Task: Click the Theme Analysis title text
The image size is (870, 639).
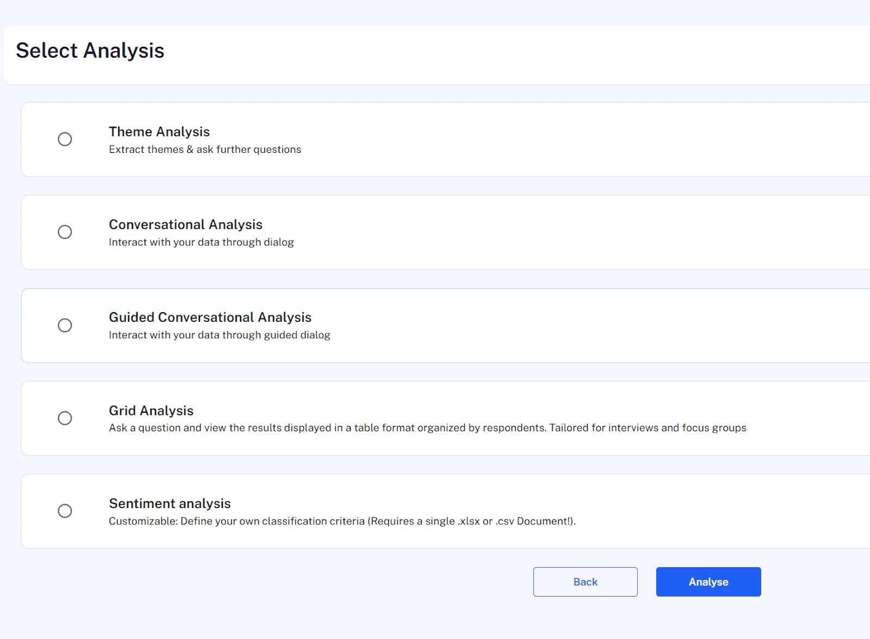Action: coord(159,132)
